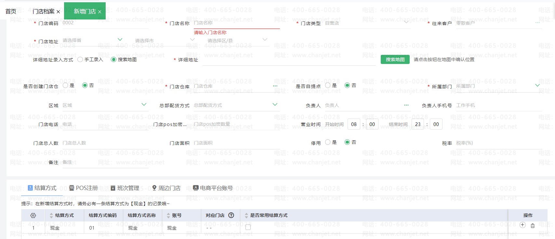Open the 所属部门 dropdown
This screenshot has width=555, height=239.
click(x=537, y=85)
